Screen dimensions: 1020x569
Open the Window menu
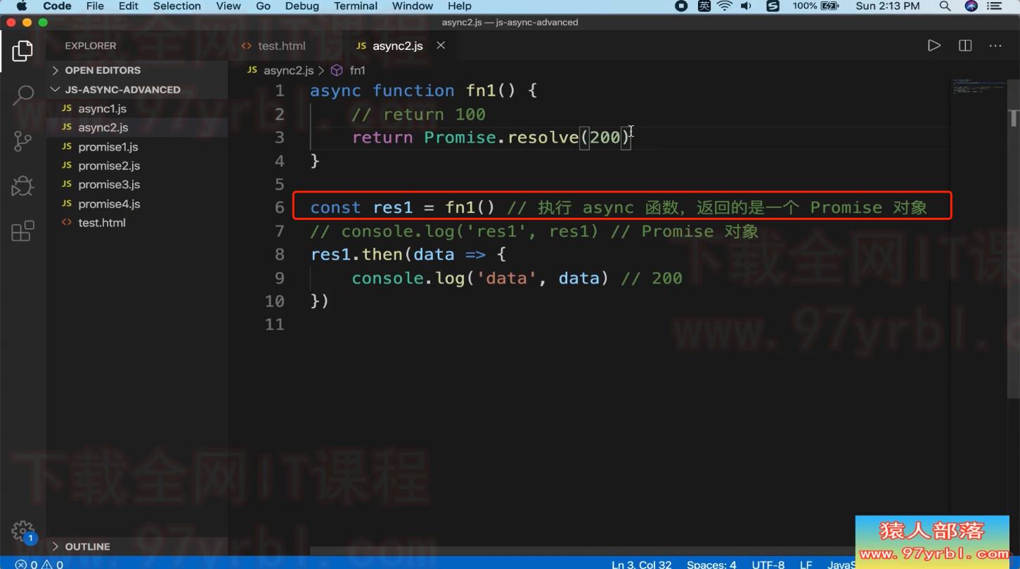click(x=413, y=6)
